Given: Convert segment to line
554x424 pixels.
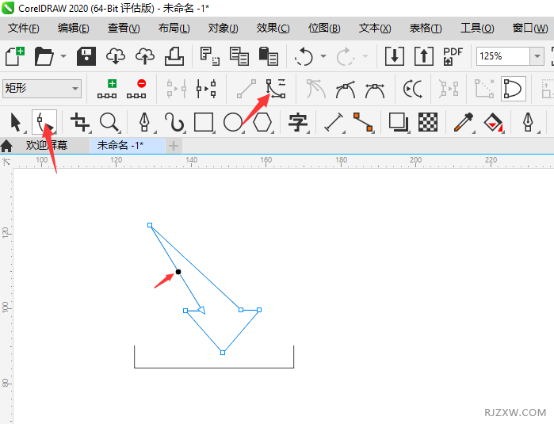Looking at the screenshot, I should (246, 89).
